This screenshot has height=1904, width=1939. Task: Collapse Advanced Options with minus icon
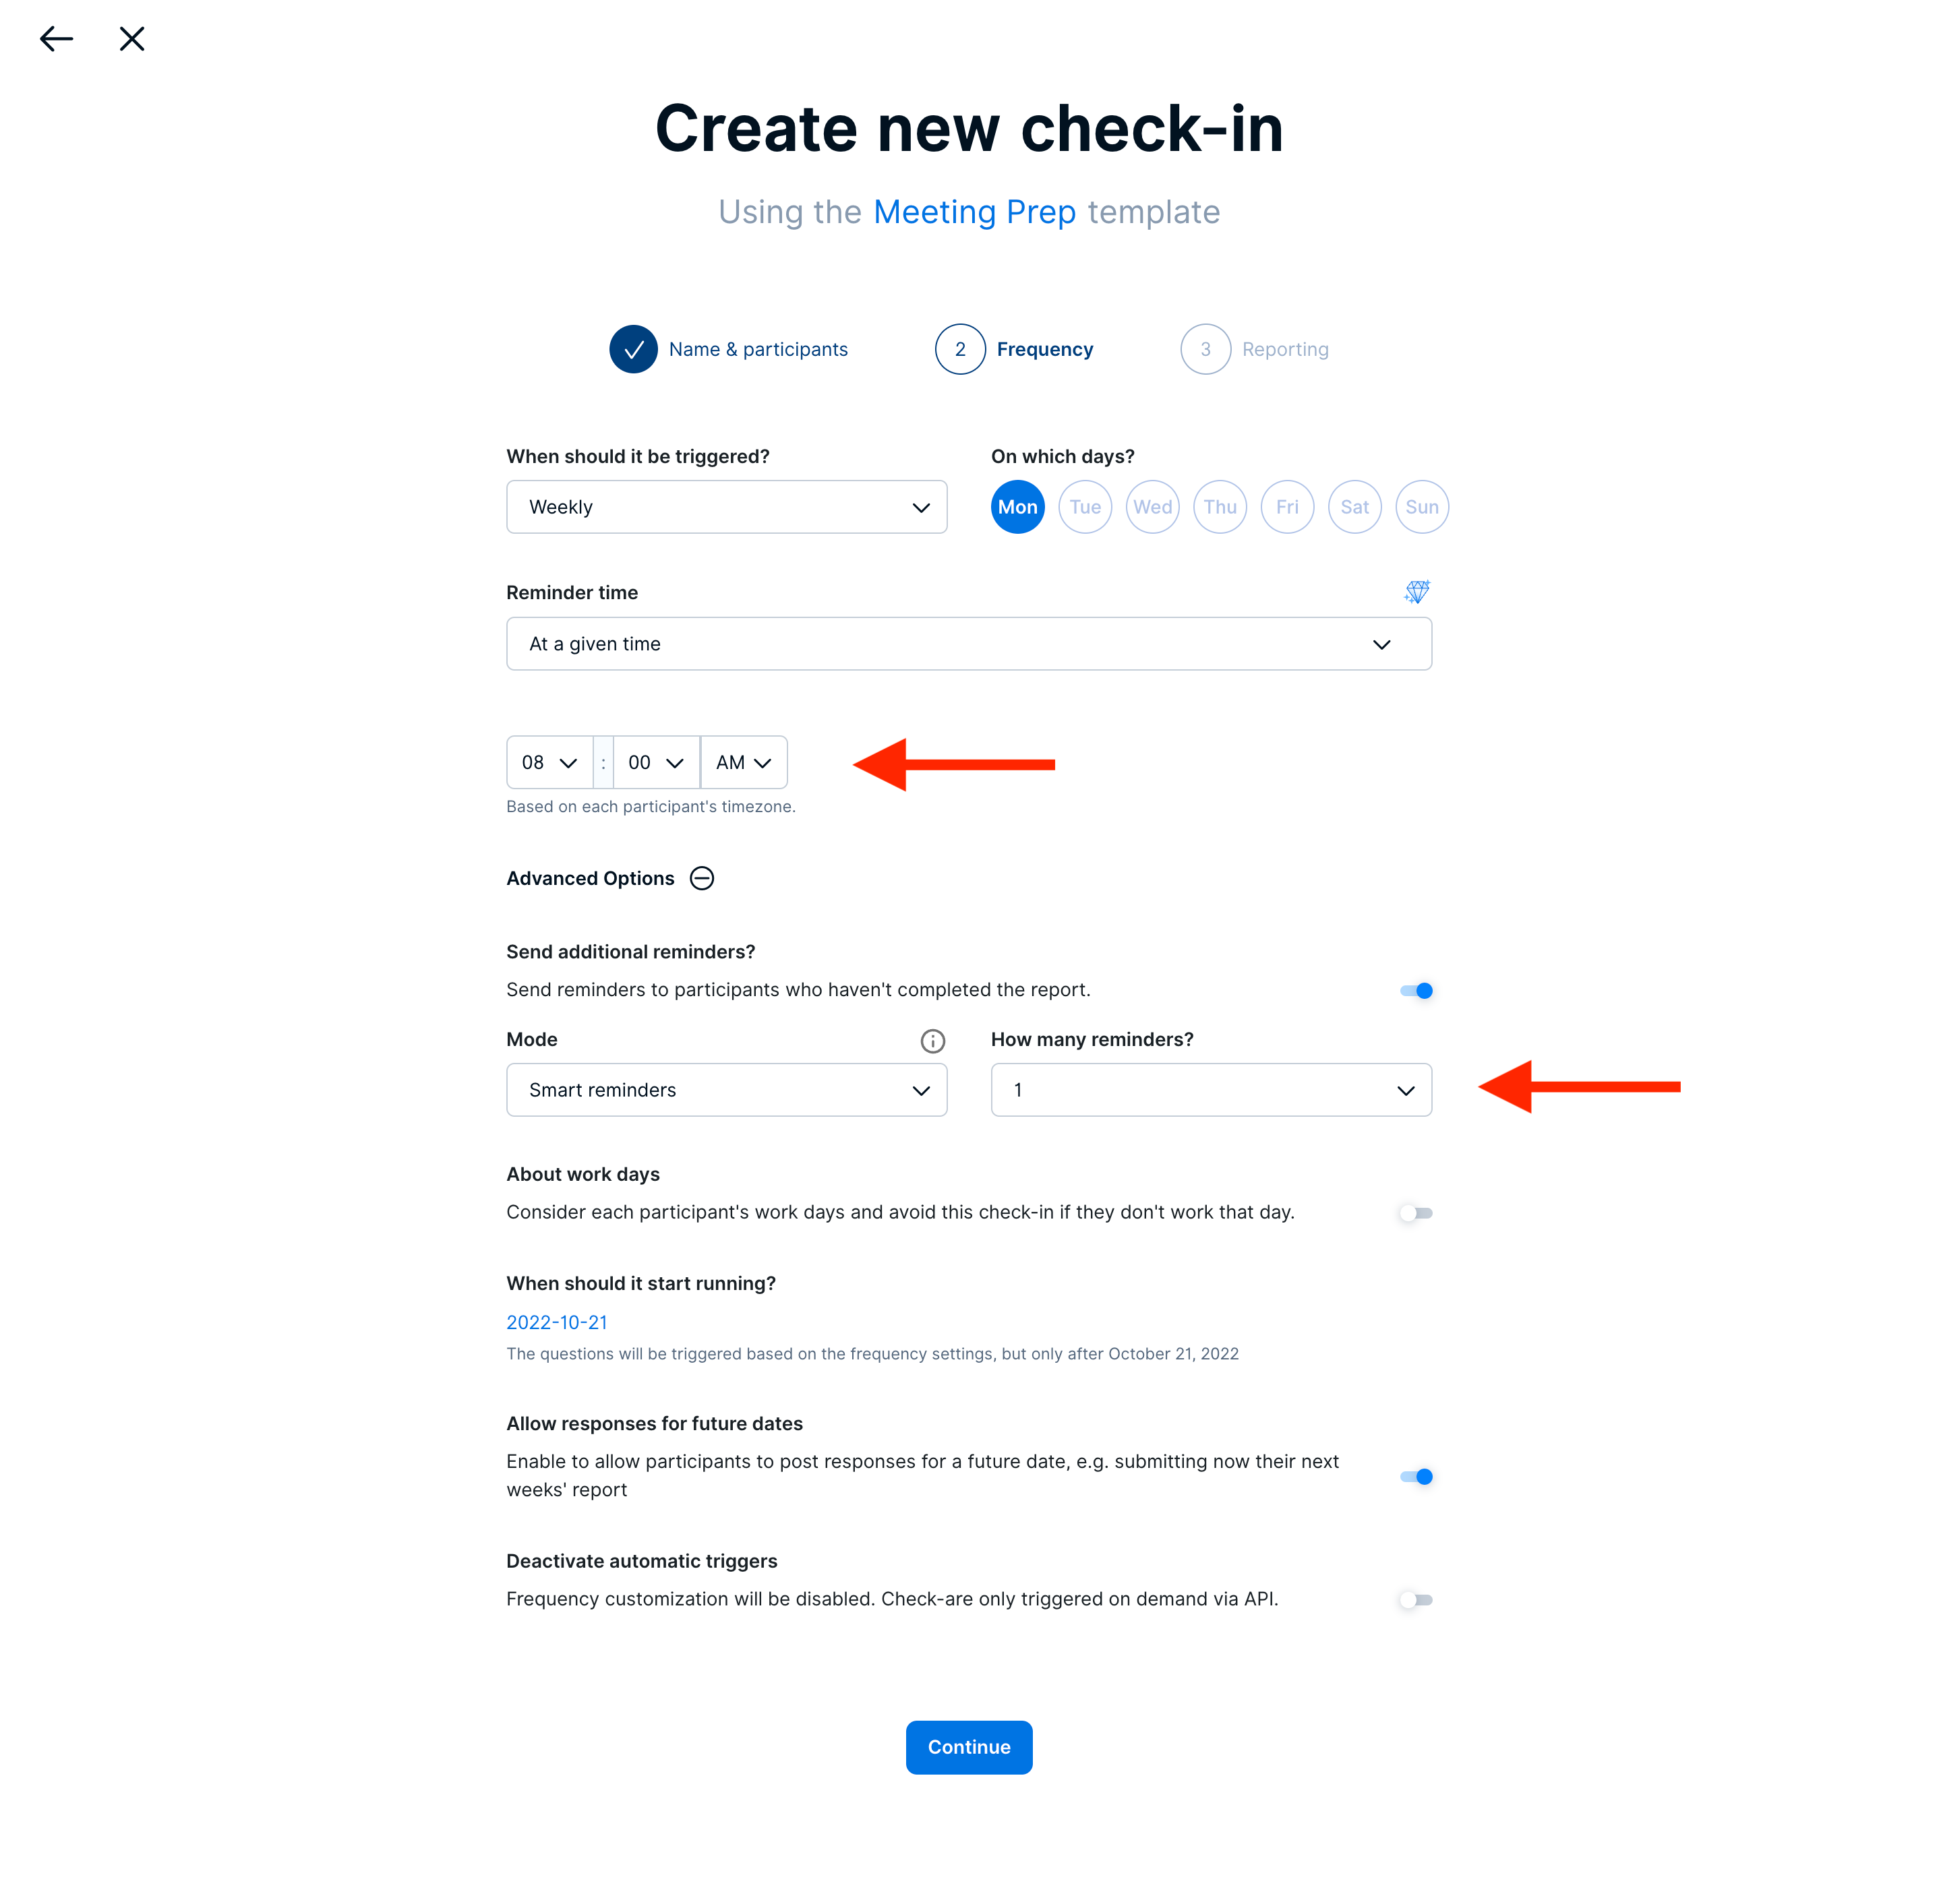[x=703, y=878]
